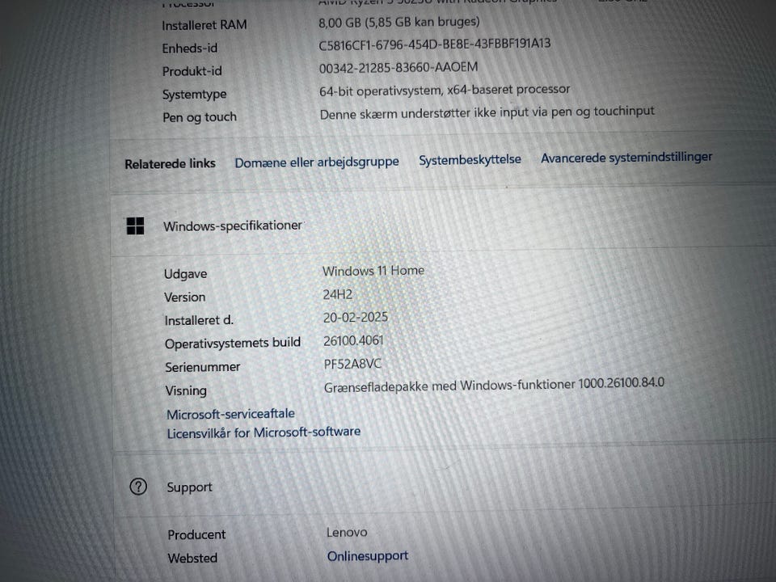The height and width of the screenshot is (582, 776).
Task: Select the Producent value Lenovo
Action: 347,533
